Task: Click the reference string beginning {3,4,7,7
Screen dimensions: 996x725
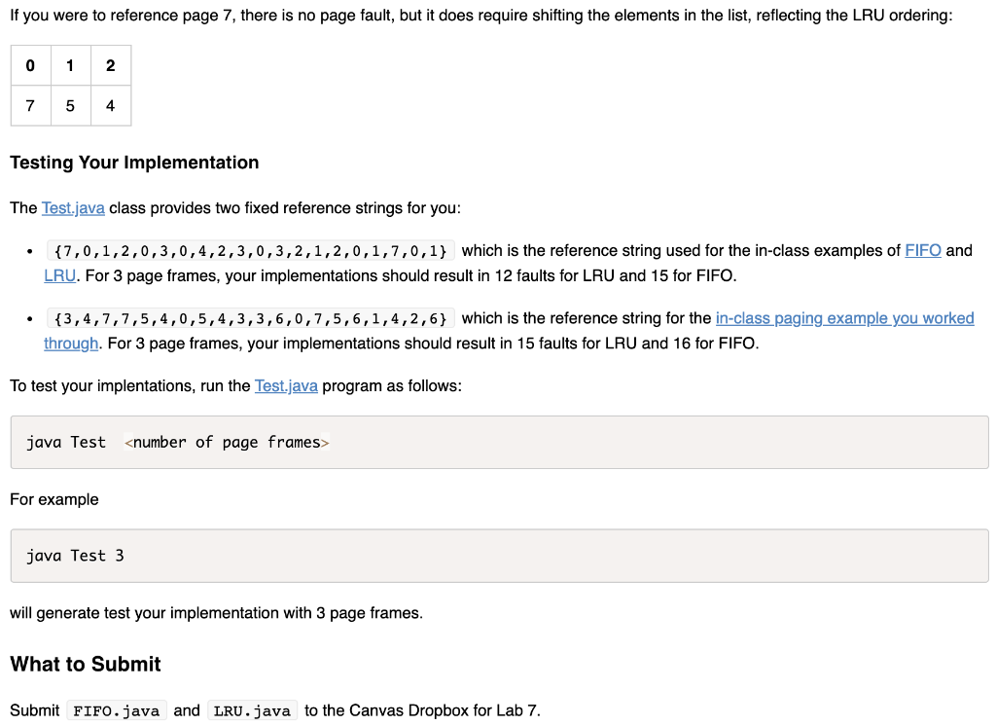Action: pyautogui.click(x=251, y=318)
